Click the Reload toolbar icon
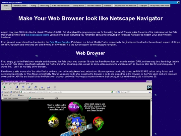This screenshot has width=181, height=136. tap(17, 87)
